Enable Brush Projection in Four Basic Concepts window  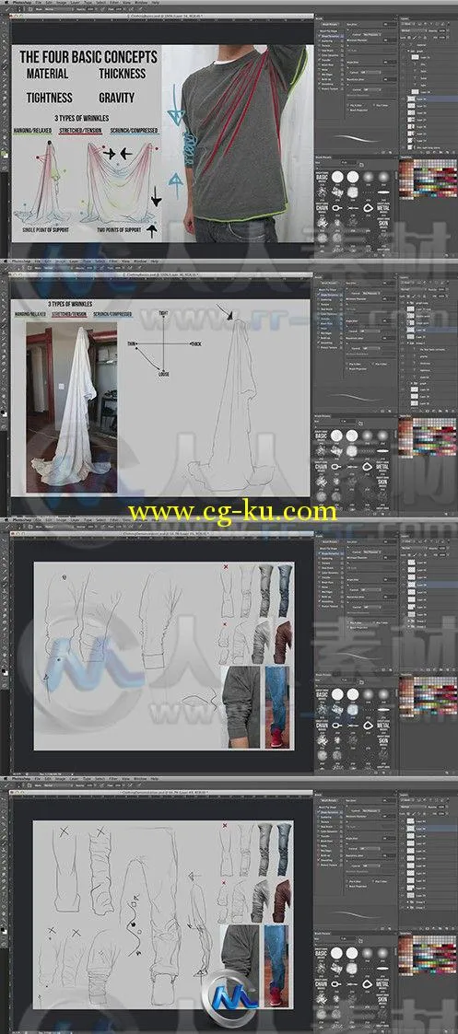(348, 110)
